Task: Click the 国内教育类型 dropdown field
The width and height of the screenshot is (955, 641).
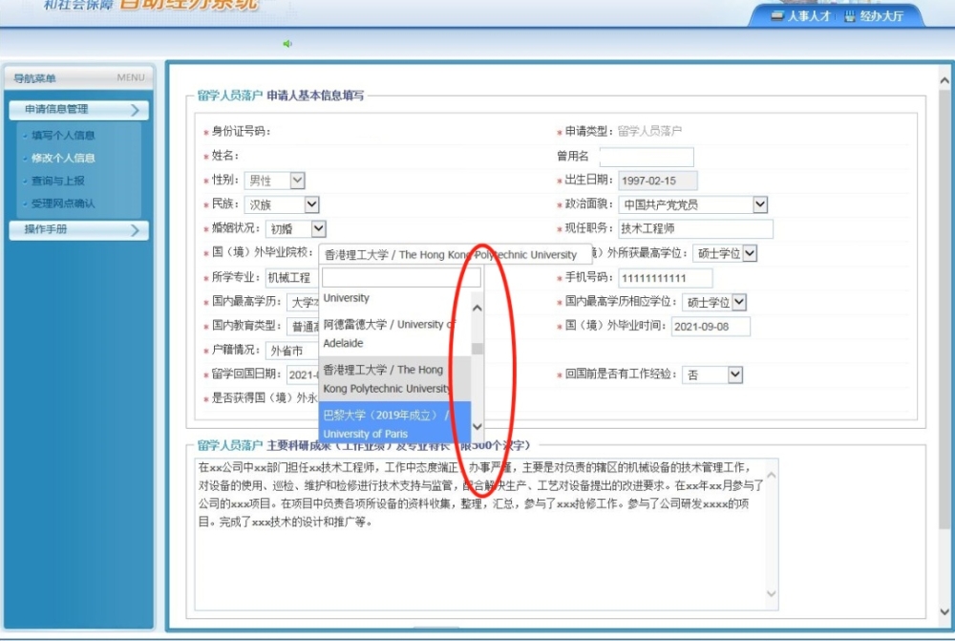Action: point(303,327)
